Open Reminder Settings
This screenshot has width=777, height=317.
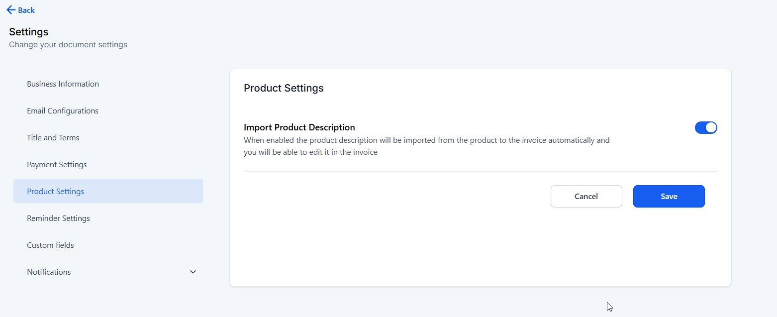point(58,218)
